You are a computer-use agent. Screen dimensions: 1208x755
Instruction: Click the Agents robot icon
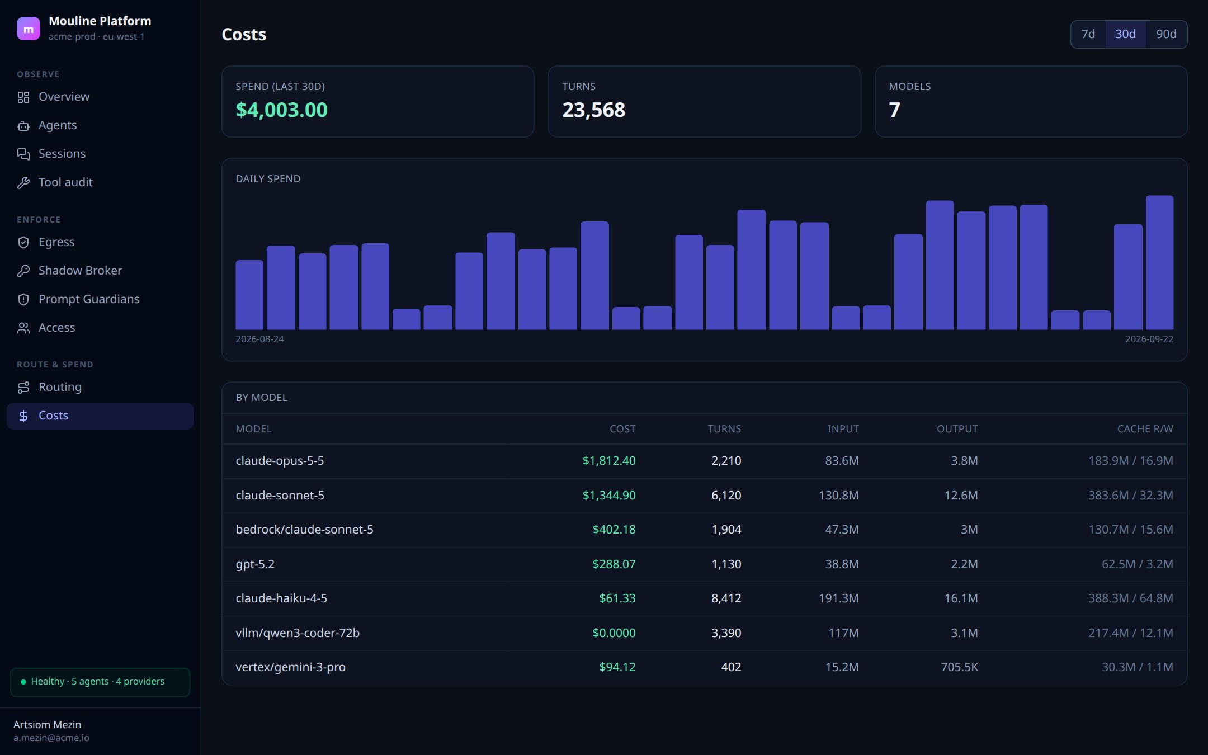pyautogui.click(x=23, y=126)
